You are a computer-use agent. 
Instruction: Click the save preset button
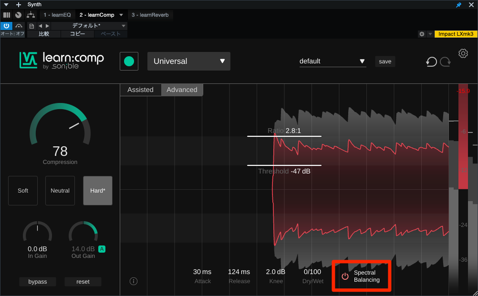385,61
